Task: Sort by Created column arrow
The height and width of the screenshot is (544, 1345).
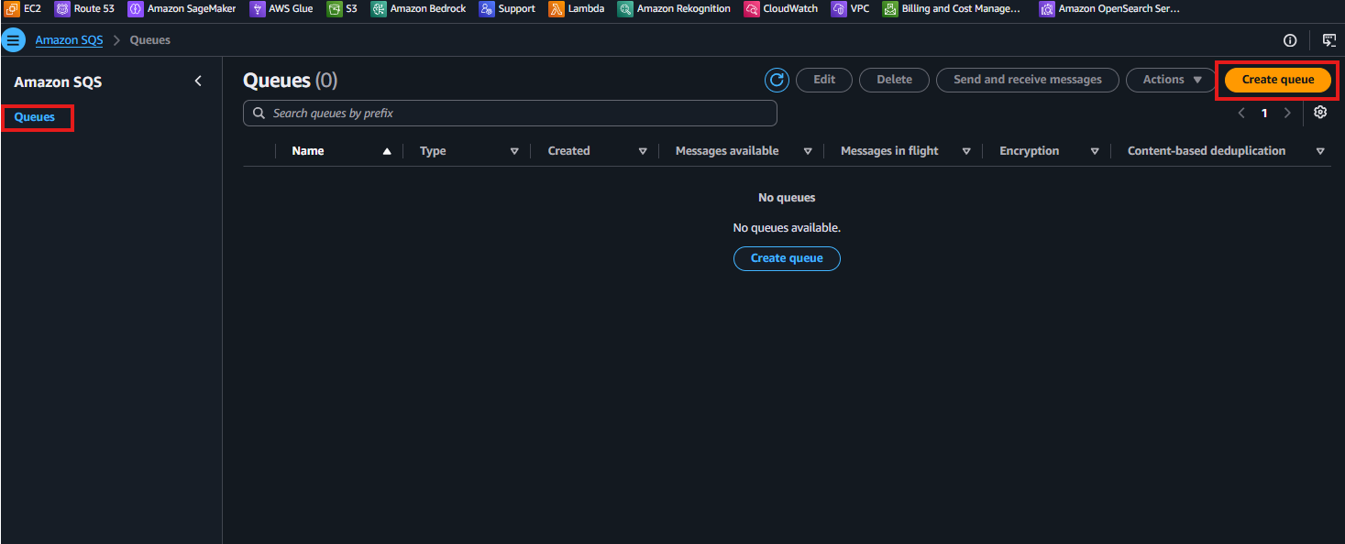Action: [643, 151]
